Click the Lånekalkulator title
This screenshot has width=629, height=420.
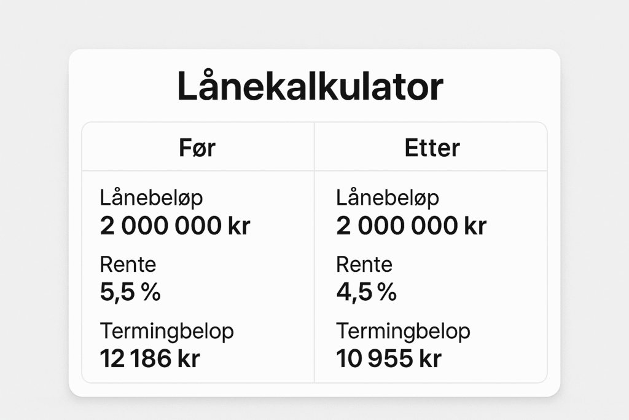[310, 87]
